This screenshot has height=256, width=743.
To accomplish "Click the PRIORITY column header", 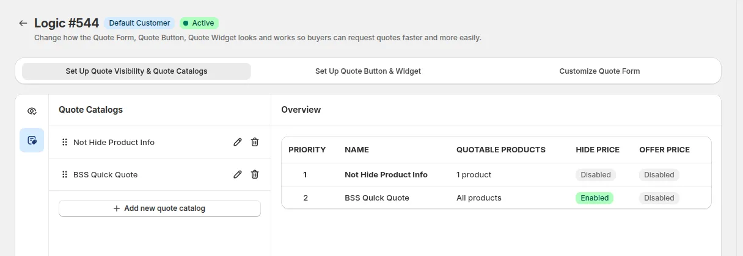I will point(307,150).
